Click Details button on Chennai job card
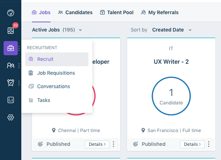 click(x=97, y=144)
